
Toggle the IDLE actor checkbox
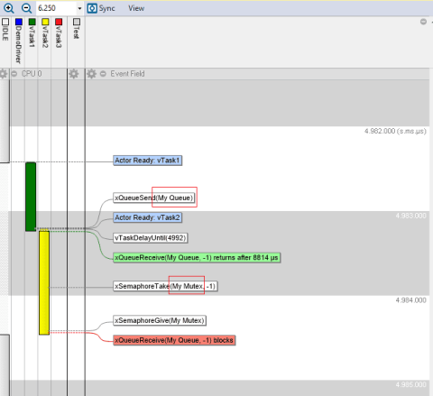coord(5,22)
